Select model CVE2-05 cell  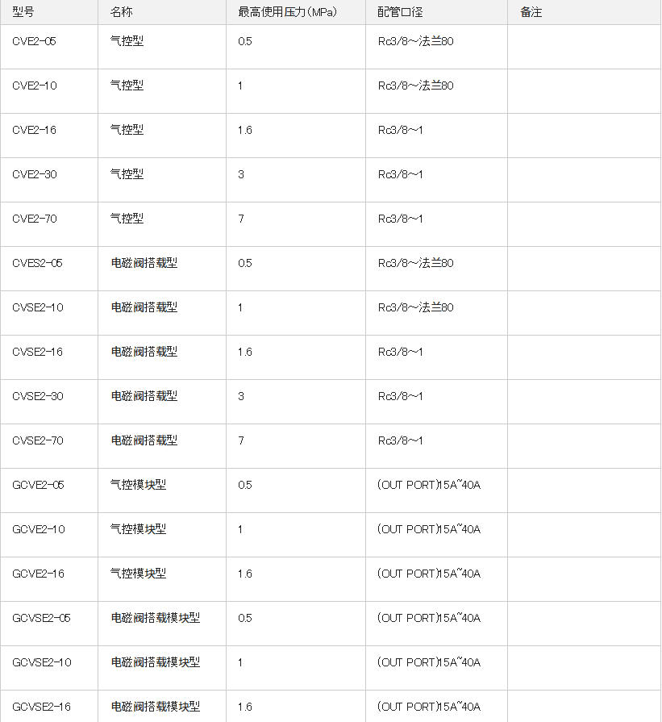coord(35,41)
